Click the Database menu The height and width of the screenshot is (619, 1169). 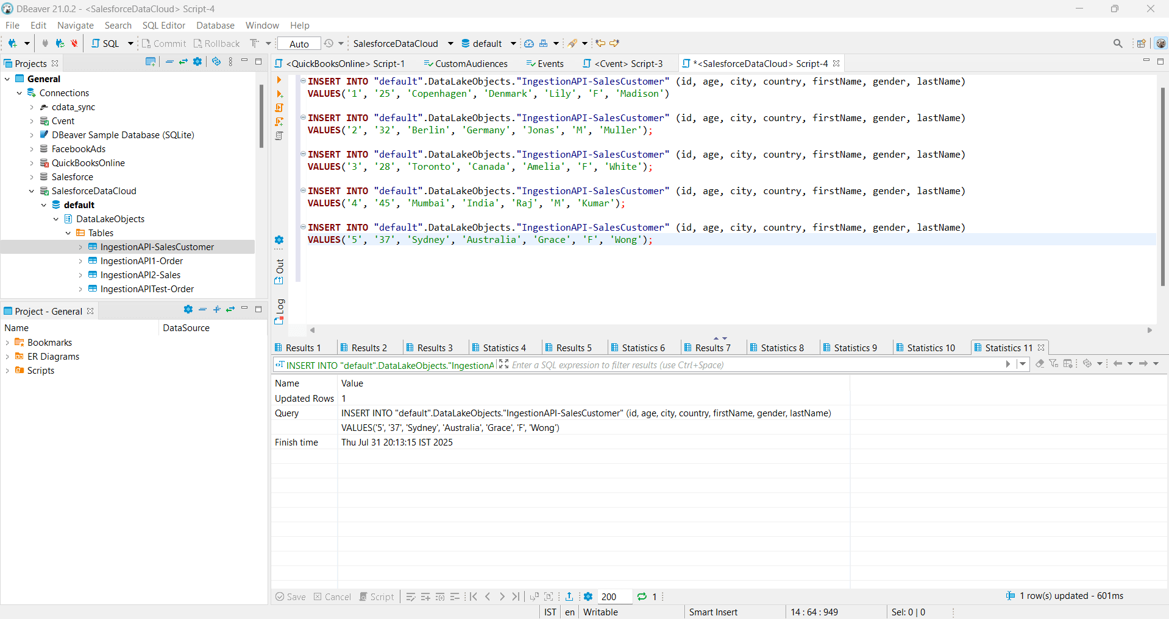point(215,26)
